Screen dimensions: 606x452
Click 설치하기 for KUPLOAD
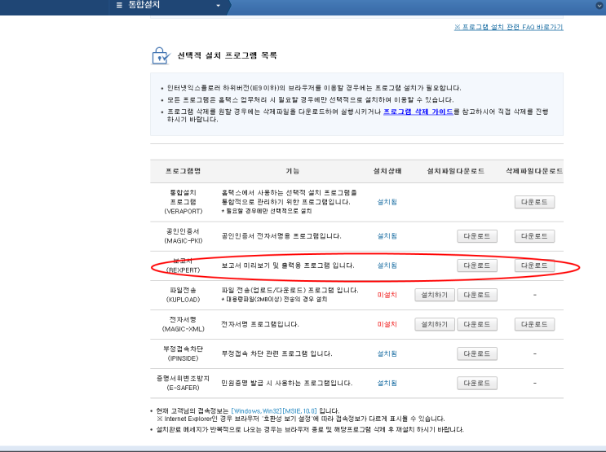(x=435, y=295)
